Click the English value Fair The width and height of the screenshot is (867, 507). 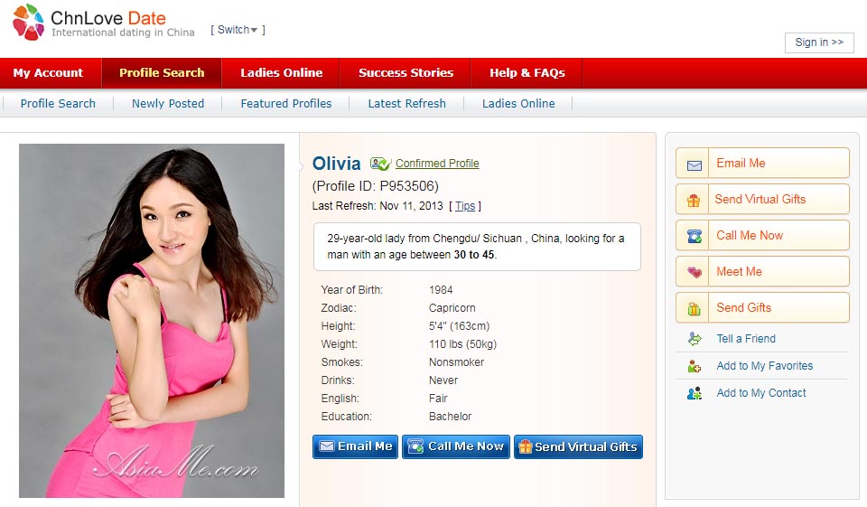438,399
